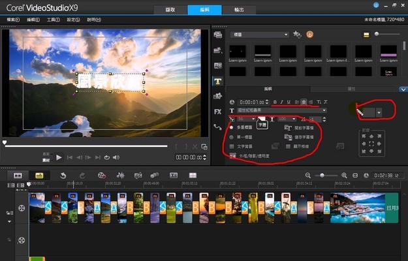This screenshot has width=408, height=261.
Task: Open the Track Motion icon
Action: tap(155, 176)
